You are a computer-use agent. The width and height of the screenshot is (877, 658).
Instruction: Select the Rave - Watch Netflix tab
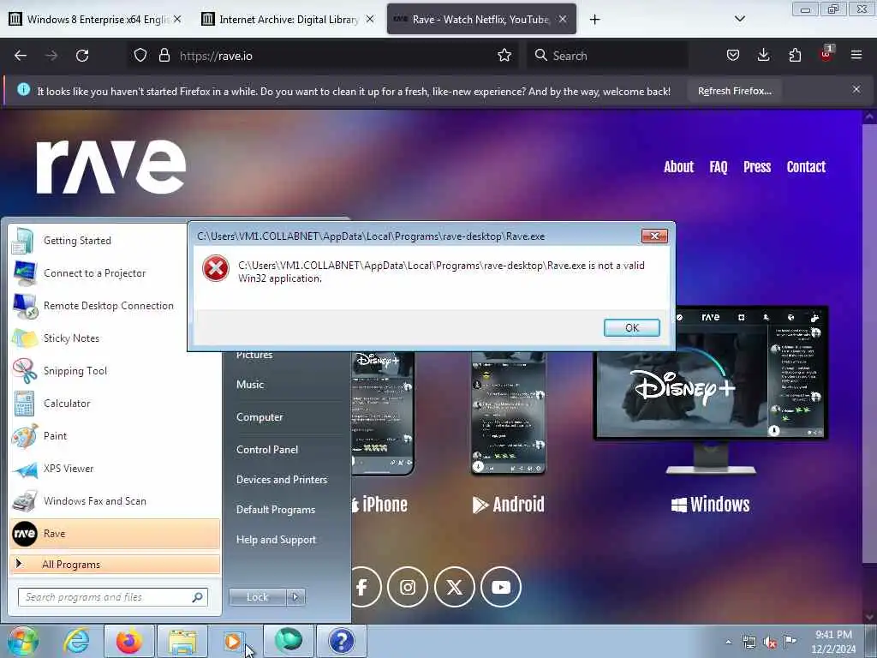481,19
